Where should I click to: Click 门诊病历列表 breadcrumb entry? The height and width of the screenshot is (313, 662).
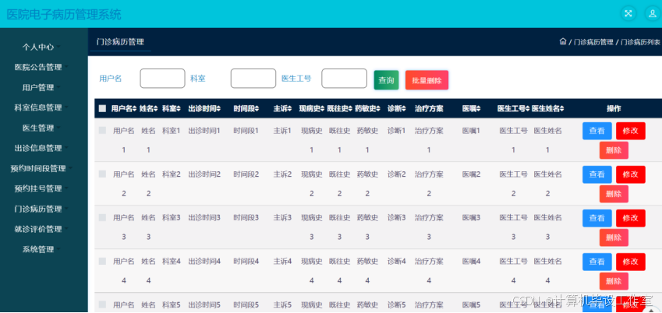point(640,42)
